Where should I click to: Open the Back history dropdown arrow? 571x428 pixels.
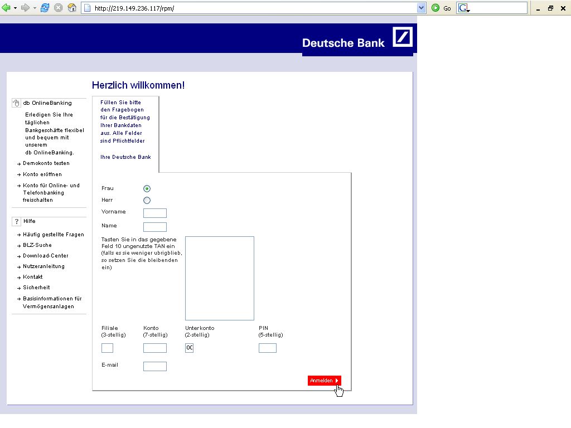[x=15, y=8]
